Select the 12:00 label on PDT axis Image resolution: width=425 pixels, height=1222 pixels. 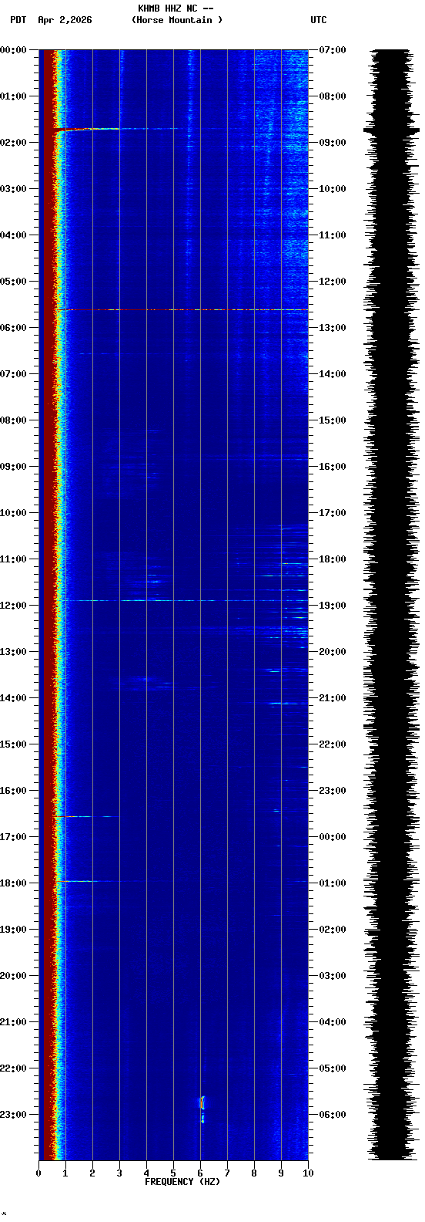click(x=13, y=606)
